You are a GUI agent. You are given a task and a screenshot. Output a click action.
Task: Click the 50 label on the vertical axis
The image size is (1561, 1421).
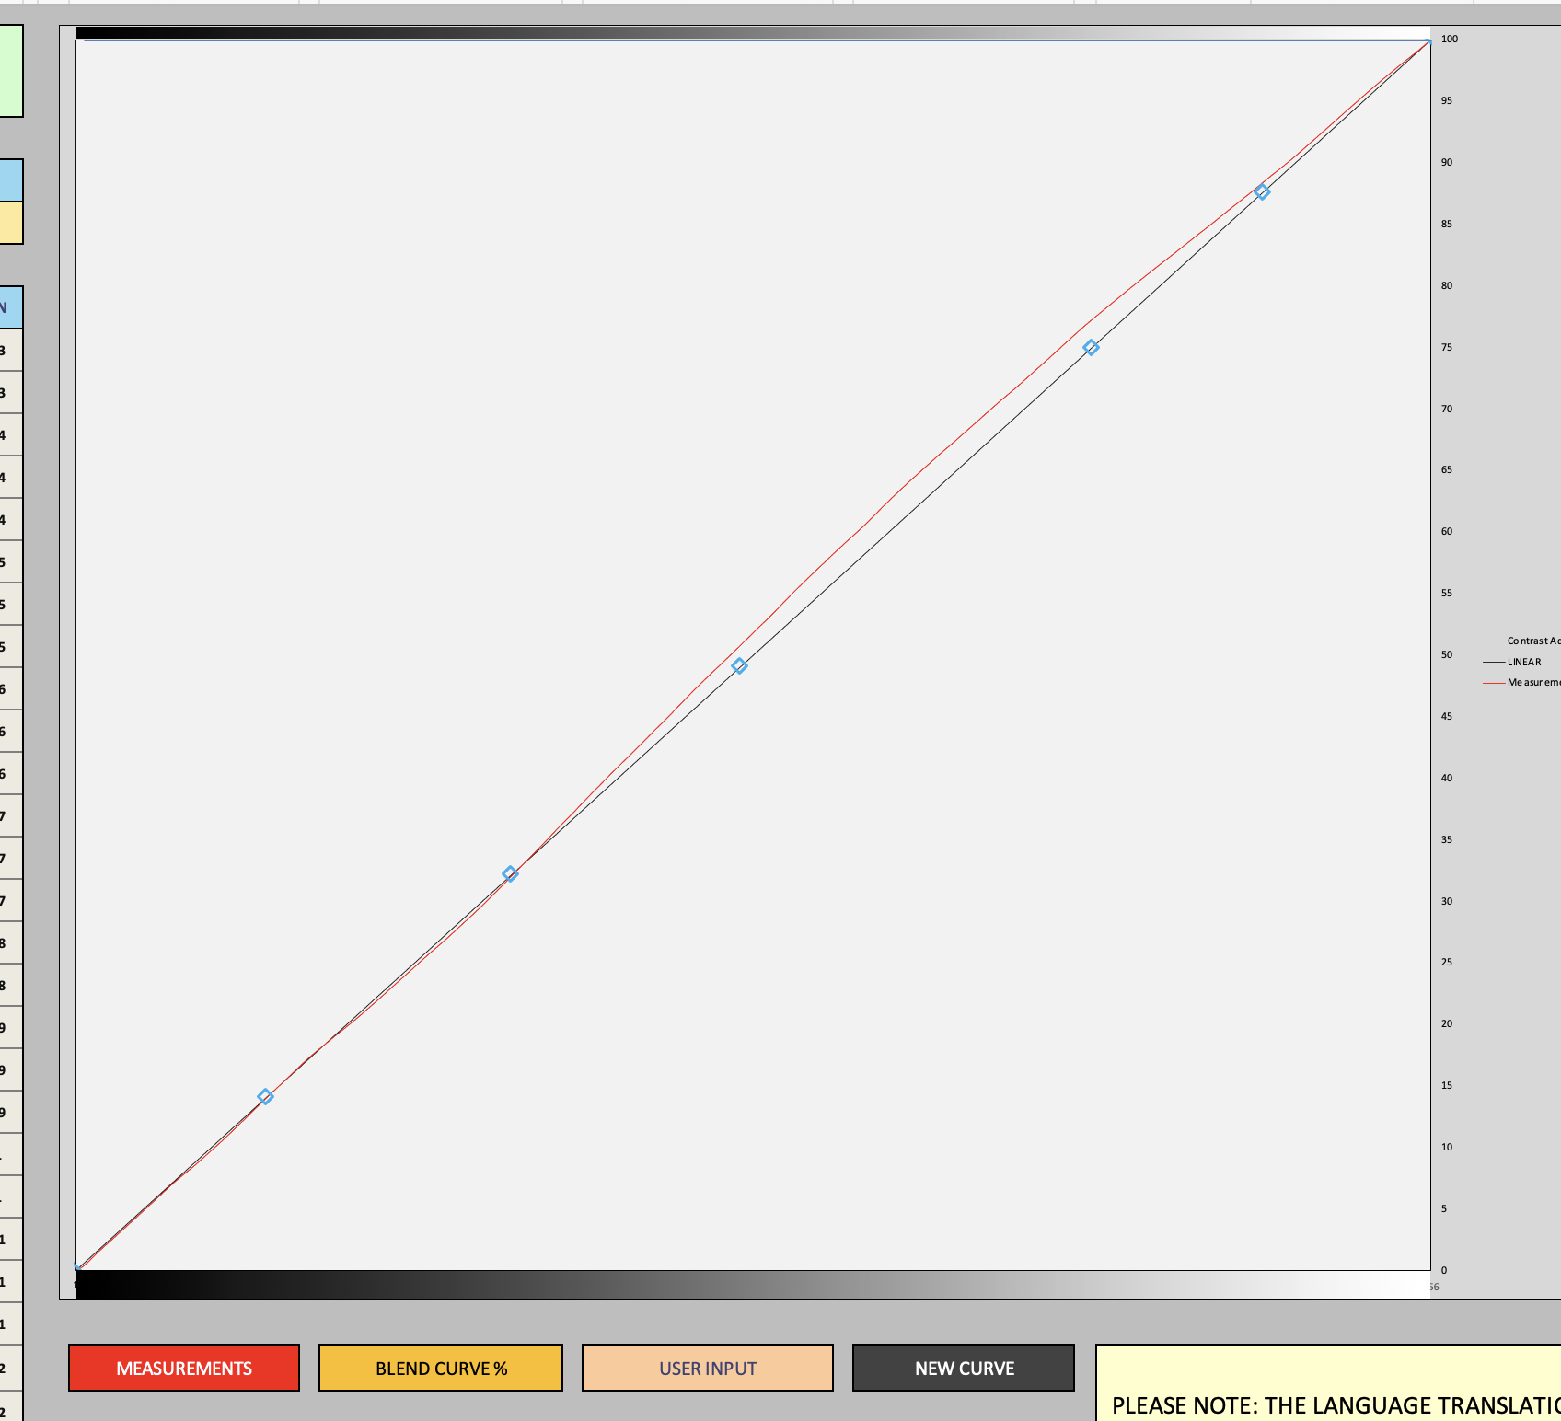click(x=1447, y=654)
